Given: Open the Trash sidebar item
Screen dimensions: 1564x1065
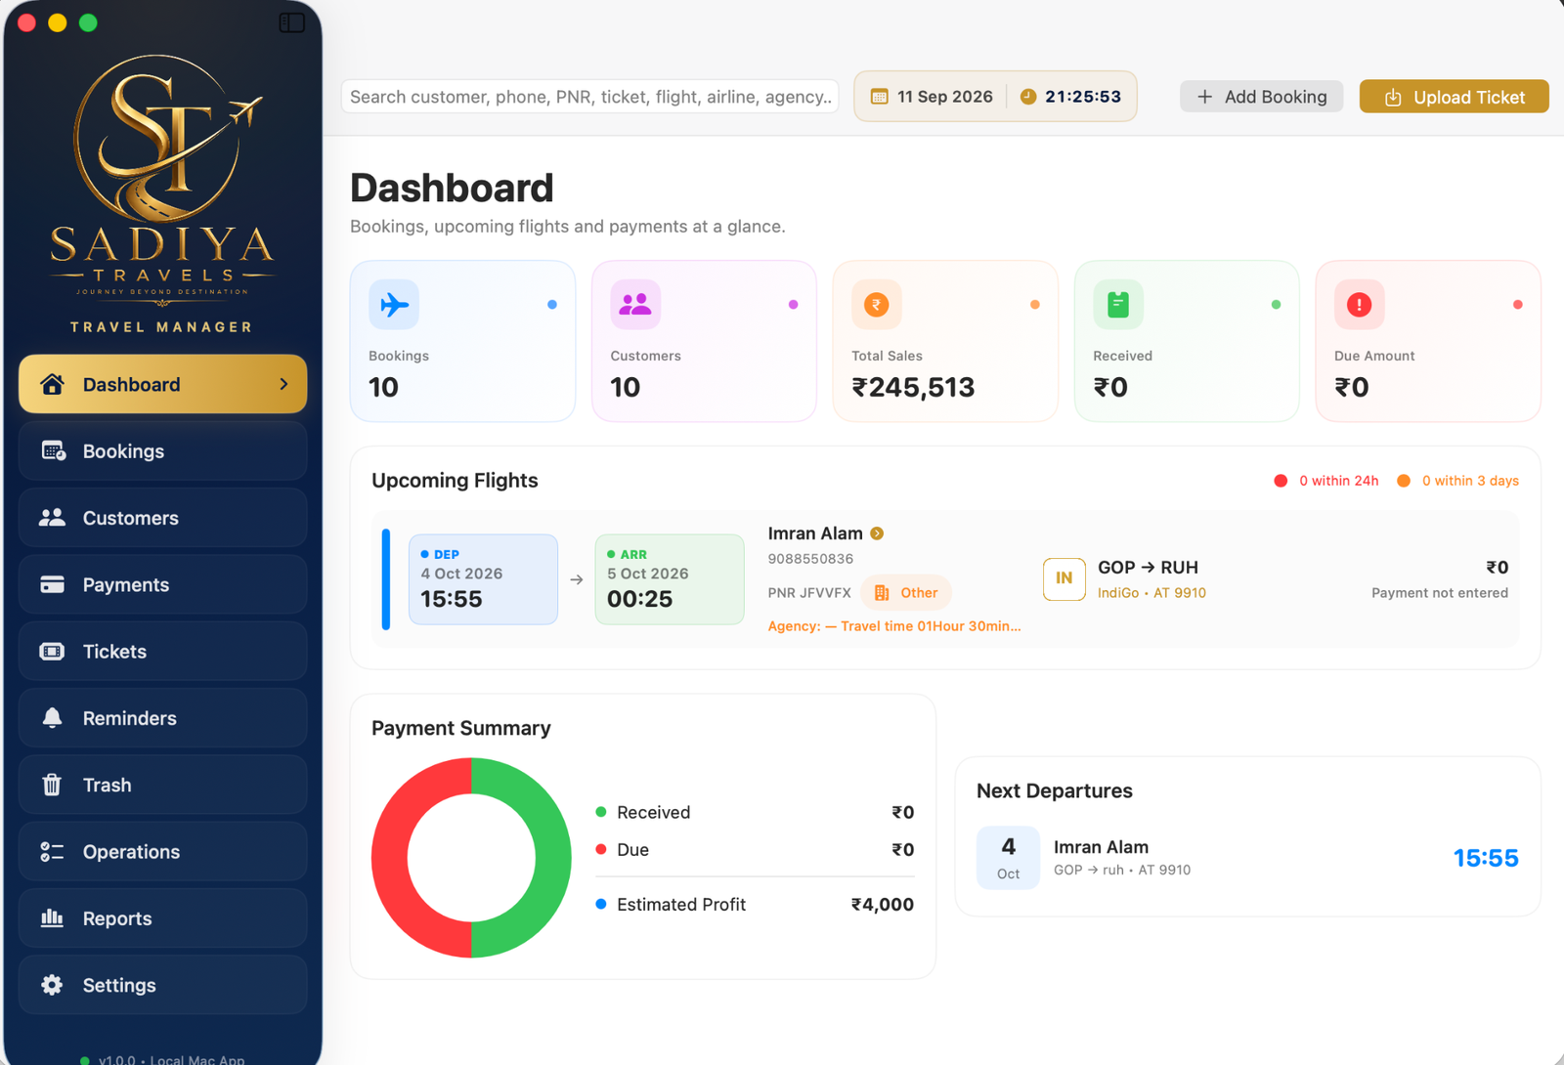Looking at the screenshot, I should tap(162, 785).
